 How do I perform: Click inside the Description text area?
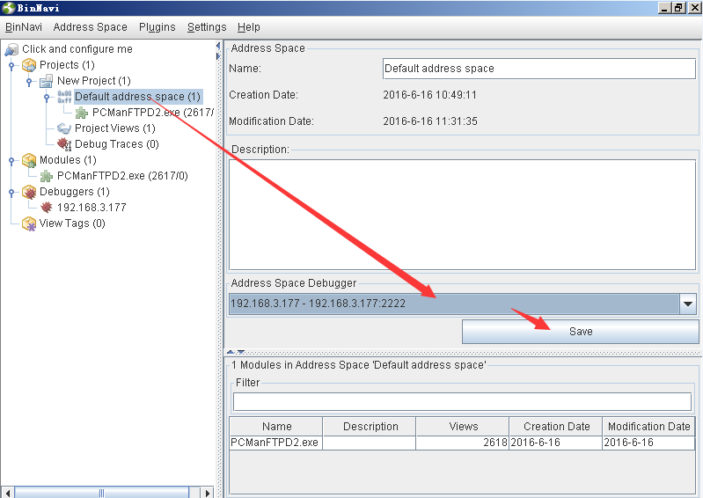tap(462, 215)
